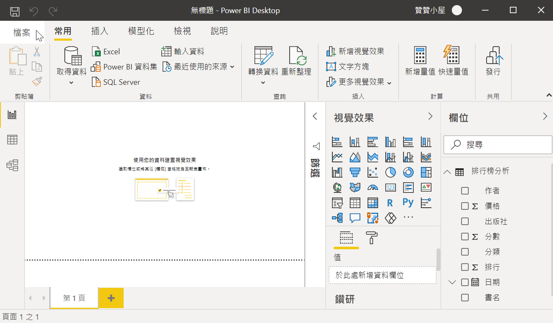Screen dimensions: 553x323
Task: Click the 搜尋 field search box
Action: pos(498,145)
